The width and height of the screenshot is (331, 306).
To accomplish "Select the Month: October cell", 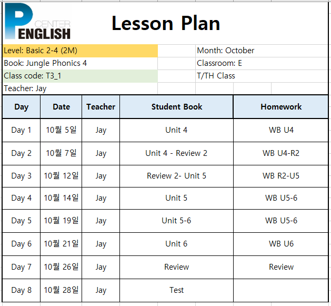I will pyautogui.click(x=262, y=51).
